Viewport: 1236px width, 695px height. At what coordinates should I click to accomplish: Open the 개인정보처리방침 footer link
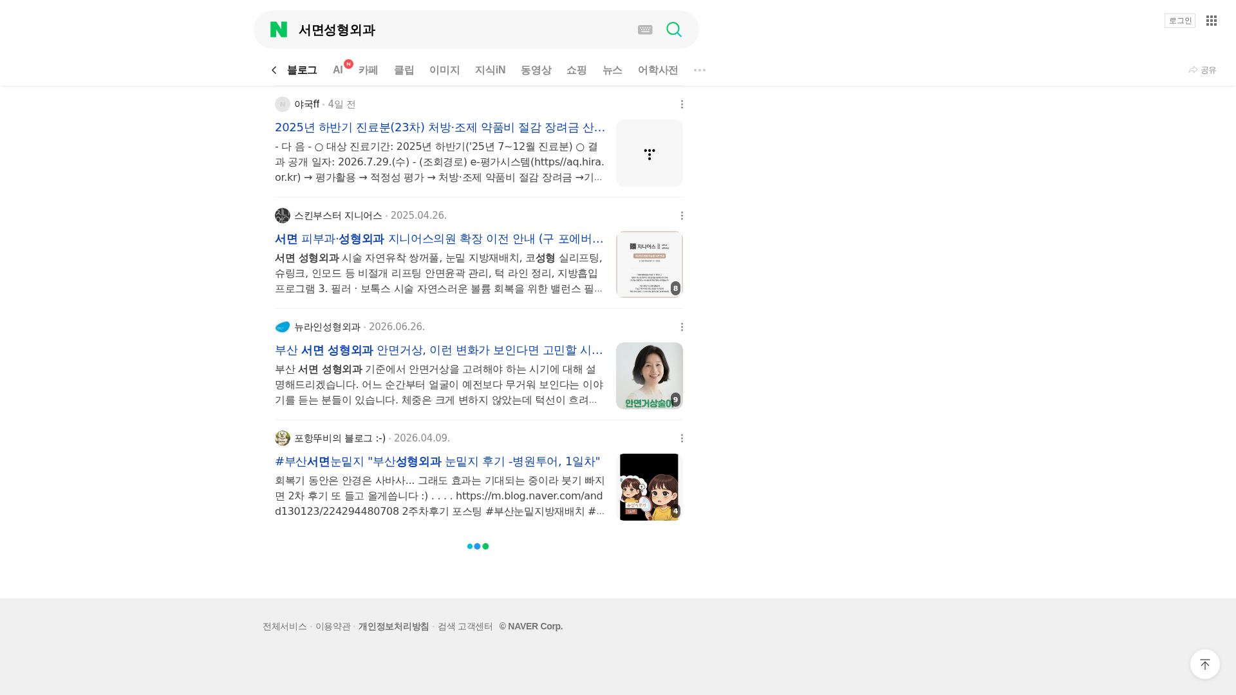pyautogui.click(x=393, y=627)
